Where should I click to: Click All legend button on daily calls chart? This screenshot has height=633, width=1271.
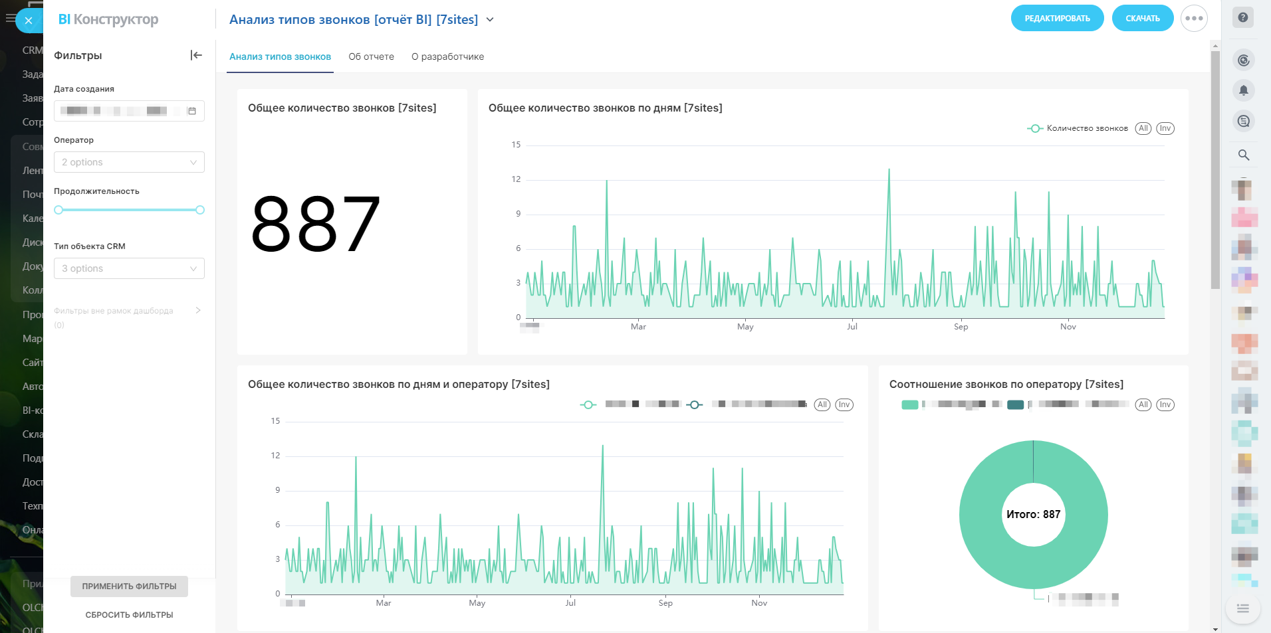[x=1143, y=128]
